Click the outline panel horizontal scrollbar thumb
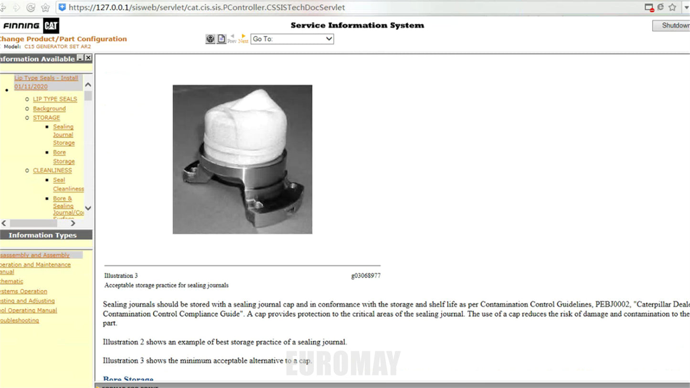Screen dimensions: 690x388 33,223
